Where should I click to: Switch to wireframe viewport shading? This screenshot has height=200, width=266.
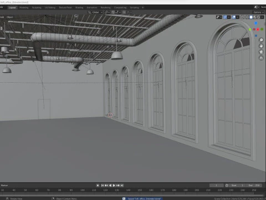247,17
